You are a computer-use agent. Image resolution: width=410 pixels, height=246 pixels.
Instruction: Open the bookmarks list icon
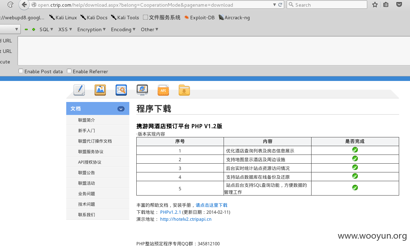pos(386,5)
